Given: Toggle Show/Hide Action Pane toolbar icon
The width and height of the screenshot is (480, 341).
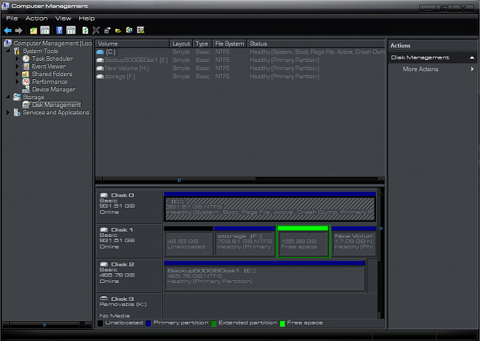Looking at the screenshot, I should tap(71, 30).
